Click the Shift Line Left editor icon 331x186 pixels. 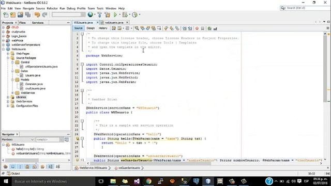click(184, 28)
